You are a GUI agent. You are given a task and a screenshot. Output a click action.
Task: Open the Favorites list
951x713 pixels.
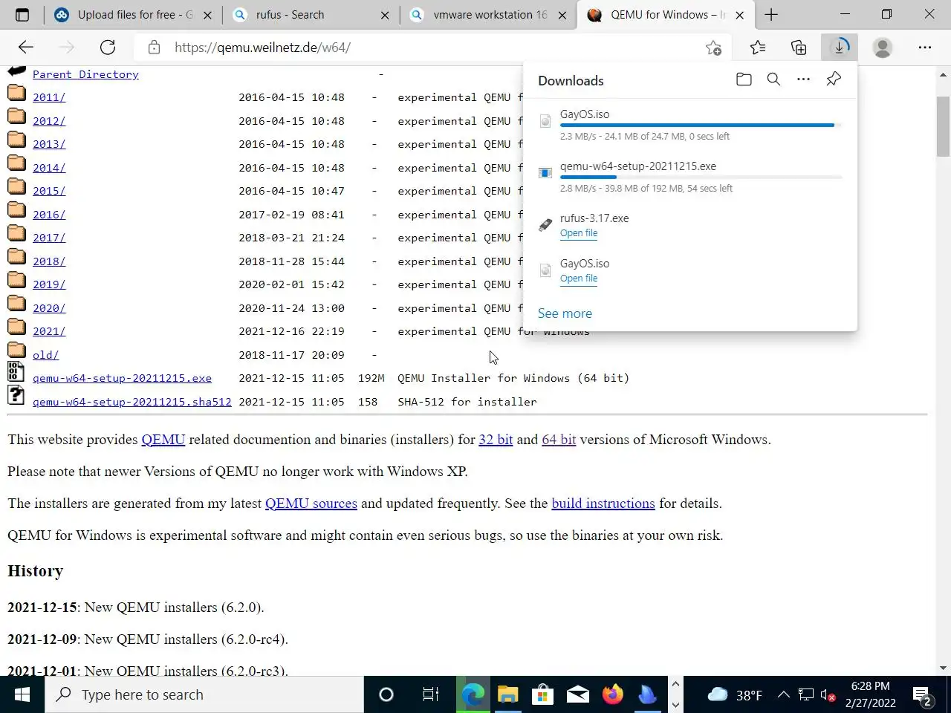pos(758,48)
